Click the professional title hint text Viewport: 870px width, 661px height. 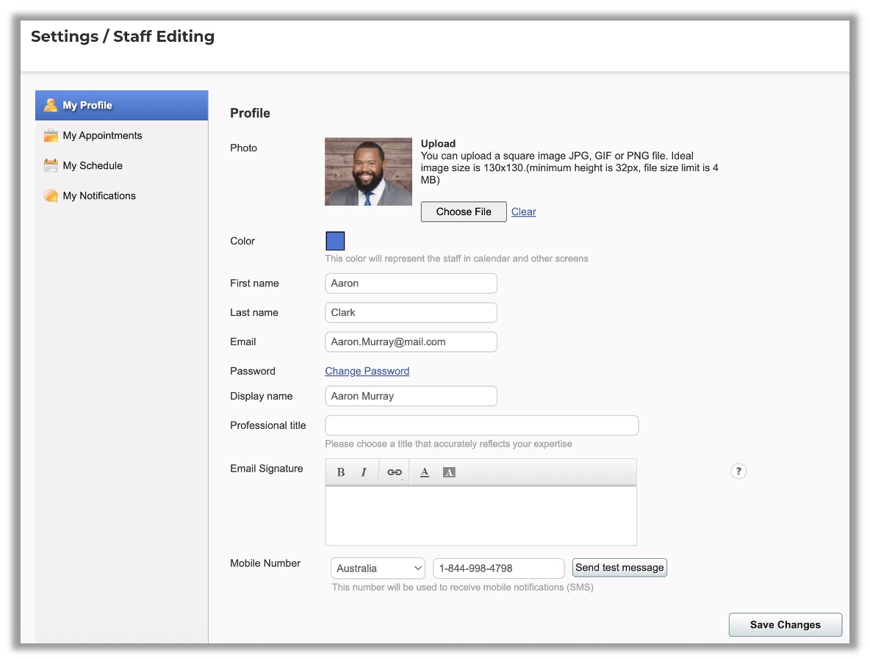tap(448, 444)
